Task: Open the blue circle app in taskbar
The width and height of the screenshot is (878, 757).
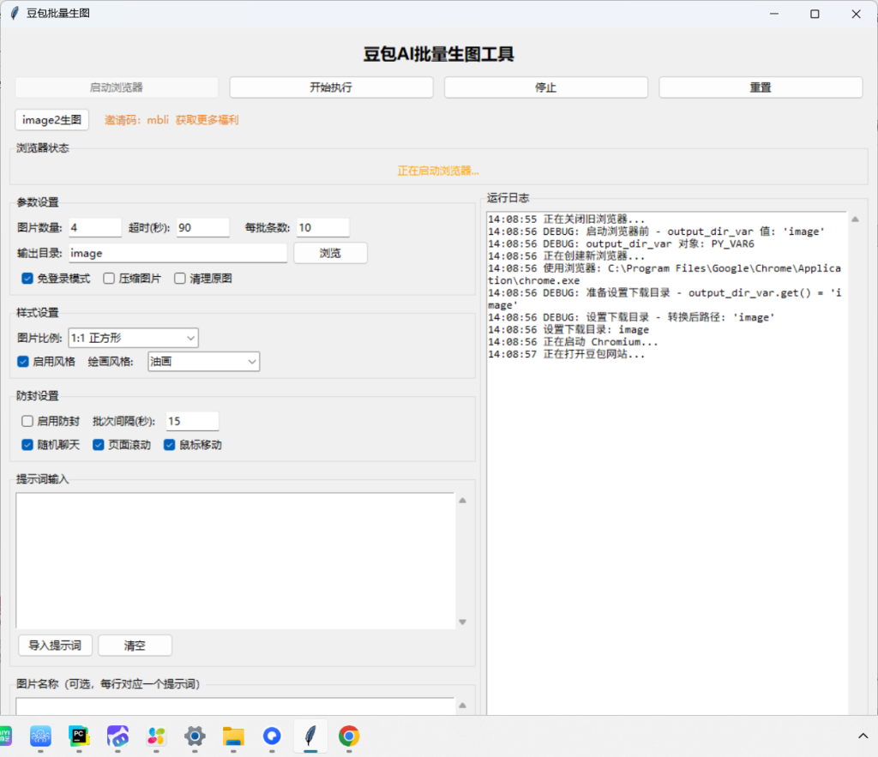Action: [x=272, y=736]
